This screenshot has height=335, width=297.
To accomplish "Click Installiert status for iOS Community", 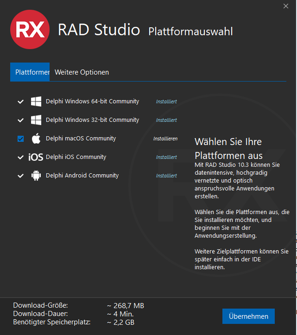I will (x=166, y=157).
